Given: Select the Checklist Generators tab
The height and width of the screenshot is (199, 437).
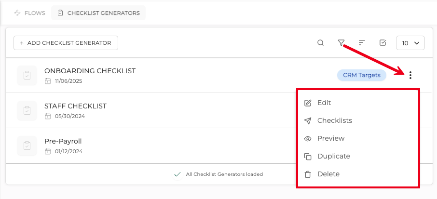Looking at the screenshot, I should click(98, 13).
